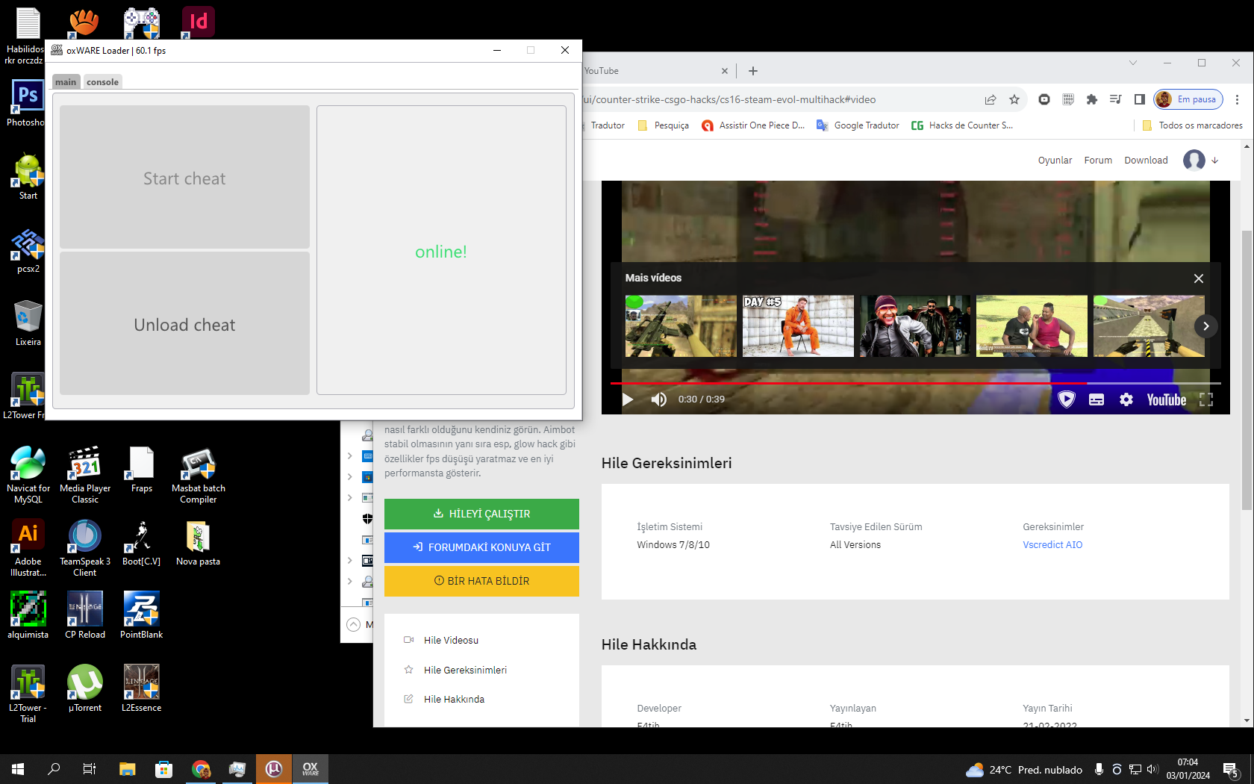Expand the user avatar dropdown arrow
1254x784 pixels.
click(x=1215, y=161)
